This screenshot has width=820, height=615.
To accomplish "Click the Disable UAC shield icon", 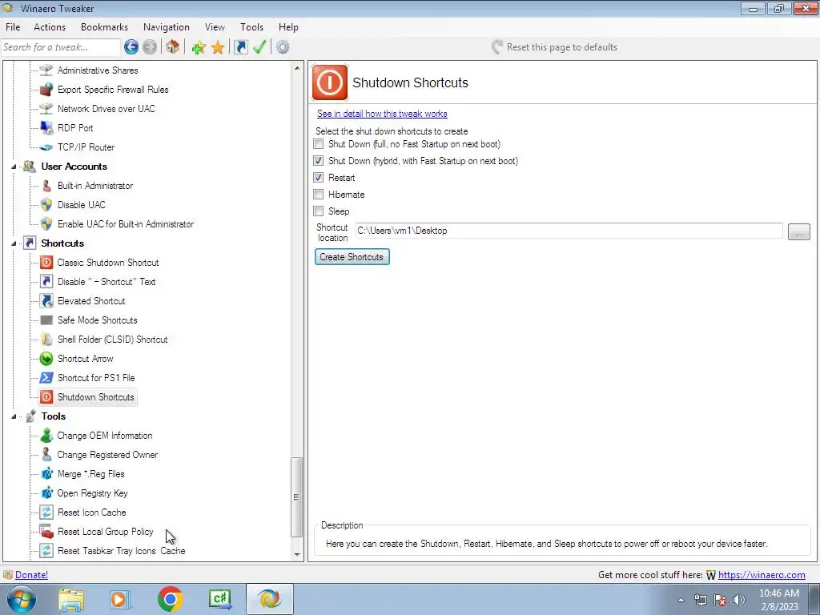I will 46,204.
